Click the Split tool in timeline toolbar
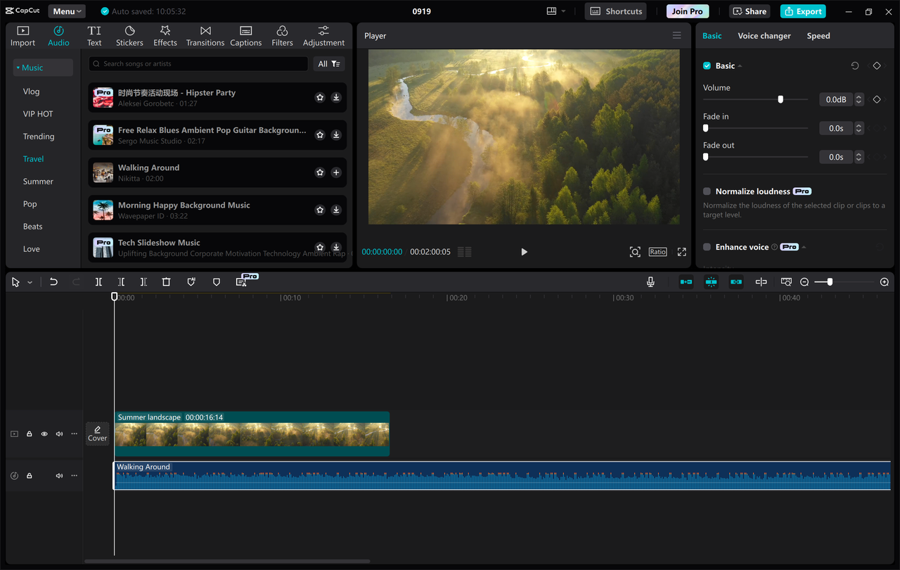900x570 pixels. click(98, 281)
